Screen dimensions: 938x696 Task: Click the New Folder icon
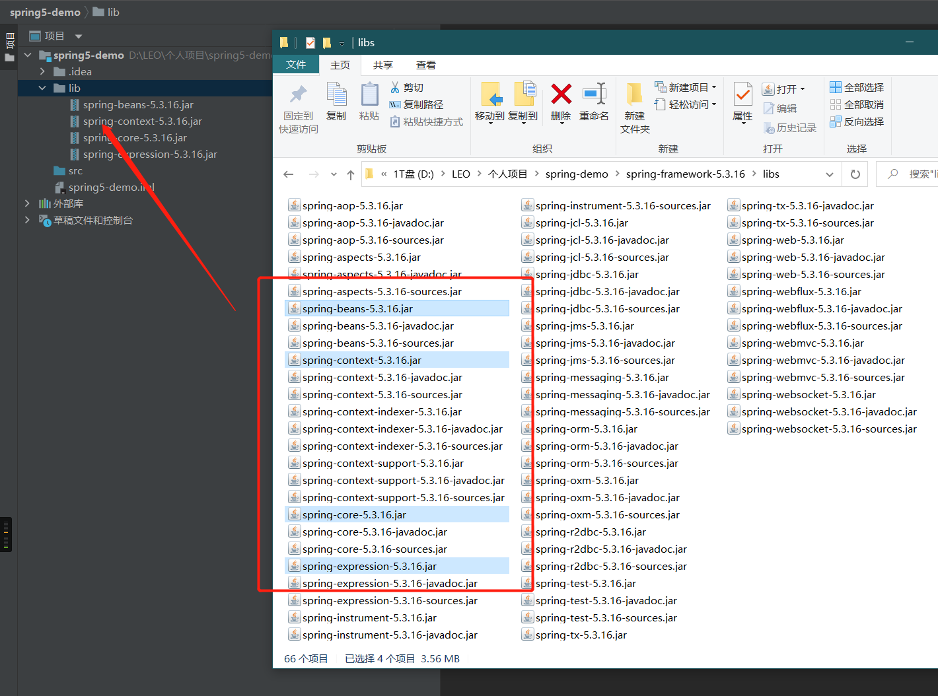pyautogui.click(x=634, y=96)
